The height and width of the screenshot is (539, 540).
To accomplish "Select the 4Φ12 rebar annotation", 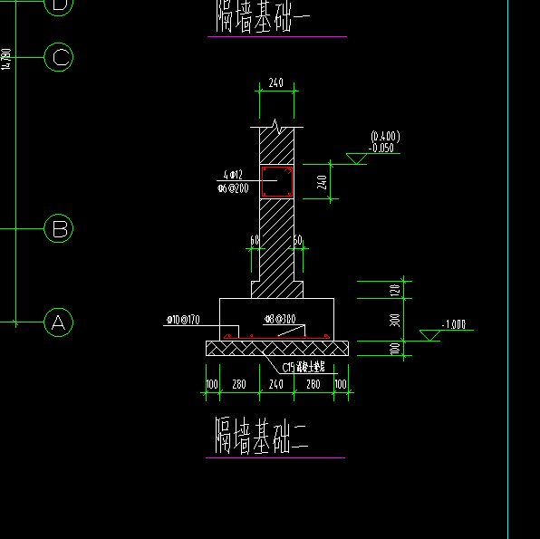I will [x=233, y=175].
